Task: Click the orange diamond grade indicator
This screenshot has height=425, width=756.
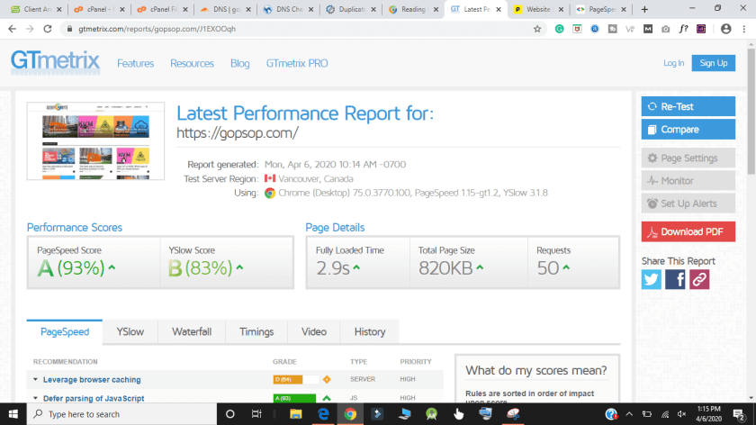Action: click(x=327, y=380)
